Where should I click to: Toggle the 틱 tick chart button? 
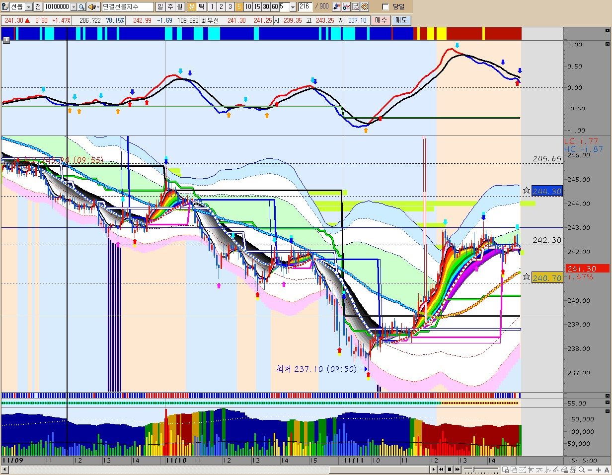click(201, 7)
